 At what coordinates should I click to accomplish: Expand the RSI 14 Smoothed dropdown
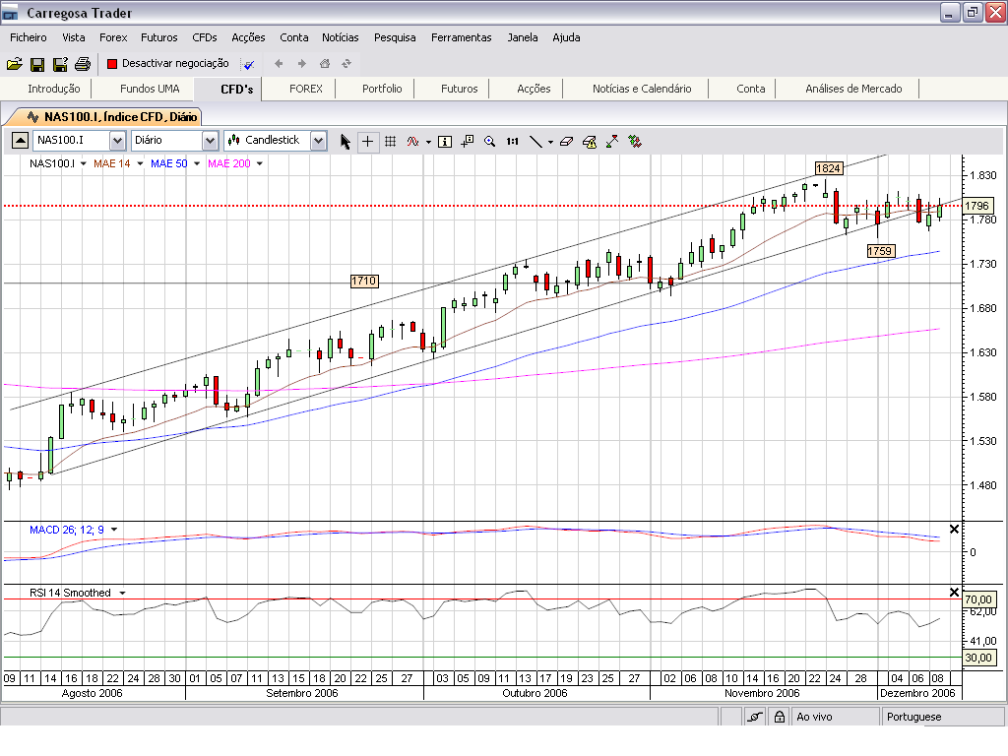122,593
